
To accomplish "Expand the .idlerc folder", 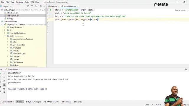I will [8, 42].
